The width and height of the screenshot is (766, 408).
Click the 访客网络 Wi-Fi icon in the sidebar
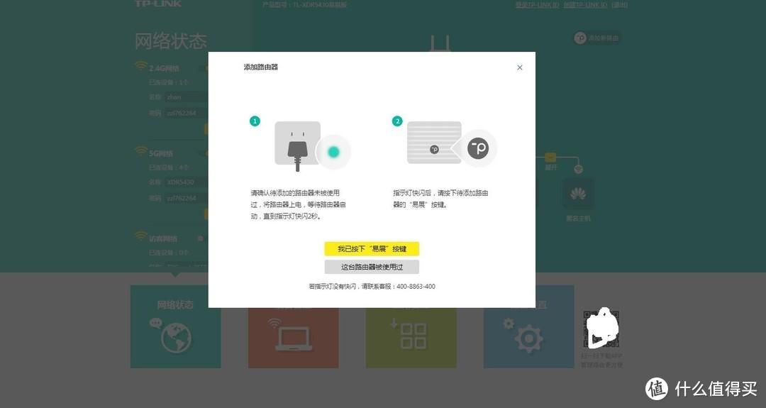(140, 236)
